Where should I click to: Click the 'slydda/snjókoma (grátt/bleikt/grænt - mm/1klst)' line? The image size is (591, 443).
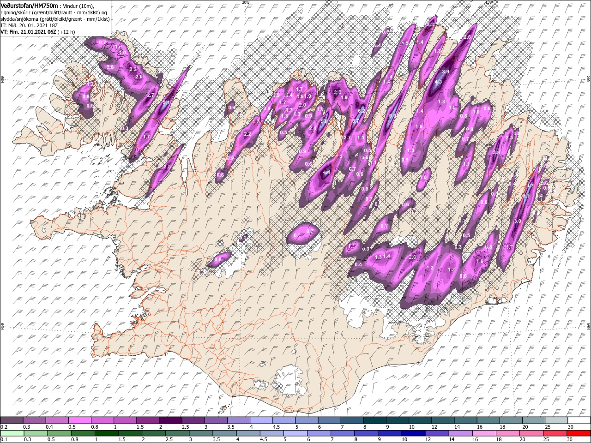tap(54, 19)
